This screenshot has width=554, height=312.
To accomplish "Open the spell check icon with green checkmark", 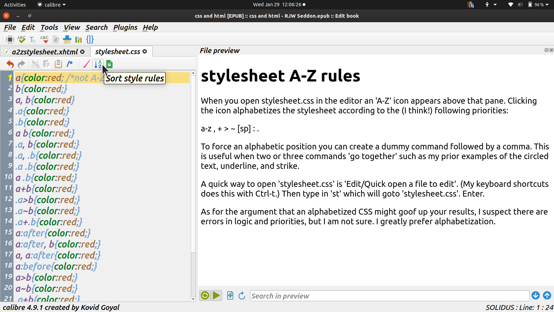I will tap(21, 40).
